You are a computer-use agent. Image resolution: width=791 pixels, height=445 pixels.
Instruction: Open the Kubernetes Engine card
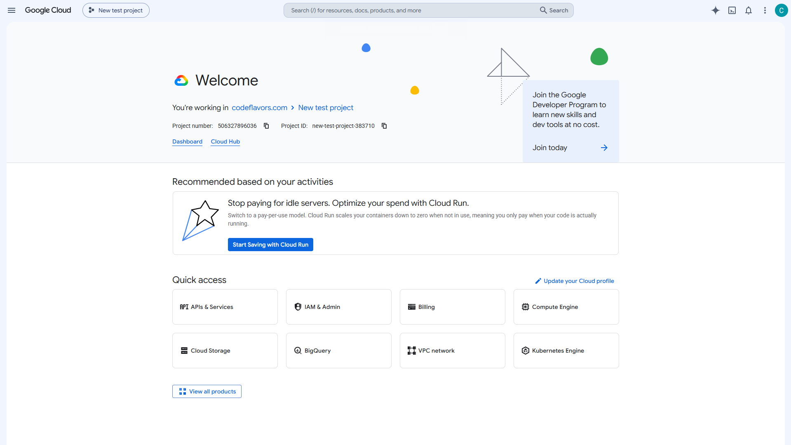pos(566,351)
